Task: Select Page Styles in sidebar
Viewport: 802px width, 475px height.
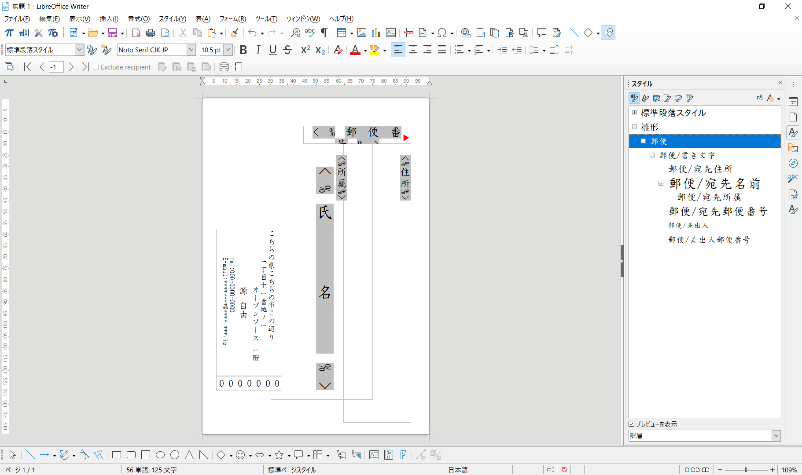Action: coord(667,98)
